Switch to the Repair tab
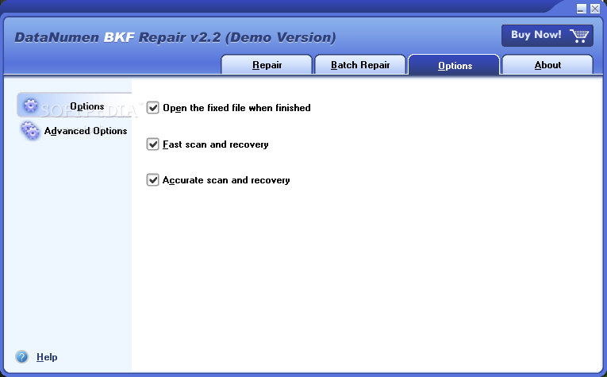 coord(267,64)
